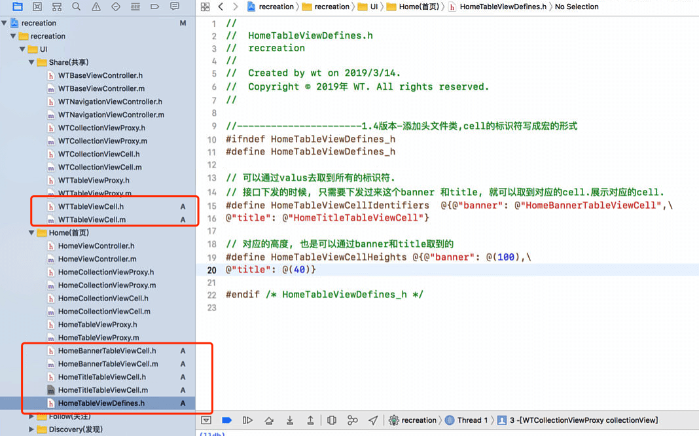Open WTBaseViewController.m file

(x=101, y=88)
